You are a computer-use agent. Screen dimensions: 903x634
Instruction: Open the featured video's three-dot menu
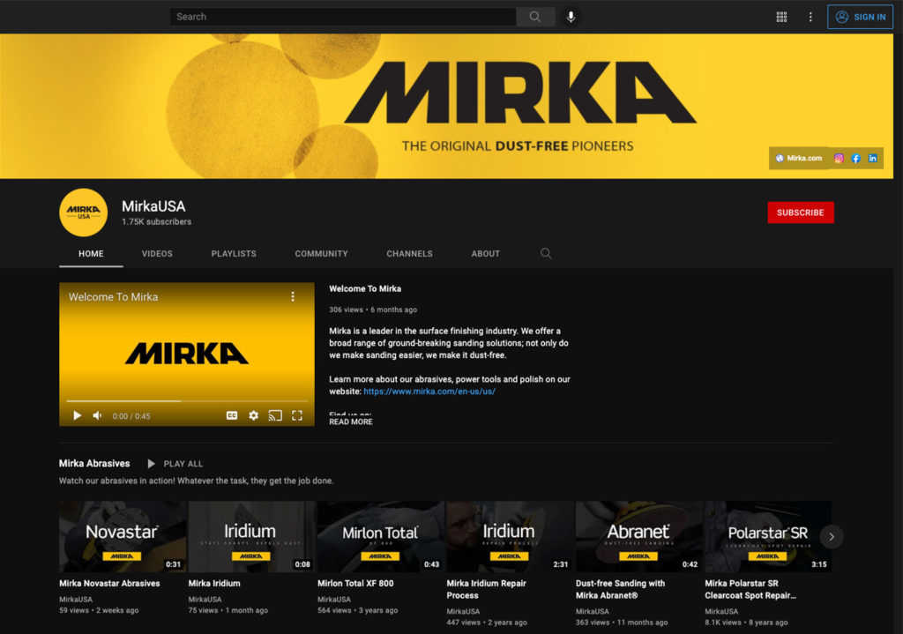(293, 296)
